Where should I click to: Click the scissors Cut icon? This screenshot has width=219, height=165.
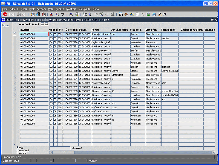tap(85, 14)
